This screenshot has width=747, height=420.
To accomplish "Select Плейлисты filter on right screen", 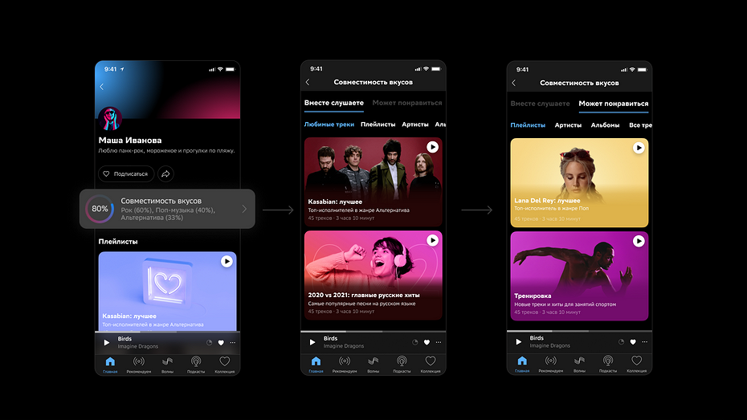I will click(528, 125).
